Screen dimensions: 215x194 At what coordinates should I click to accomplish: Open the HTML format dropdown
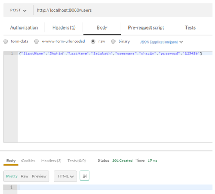pyautogui.click(x=66, y=176)
